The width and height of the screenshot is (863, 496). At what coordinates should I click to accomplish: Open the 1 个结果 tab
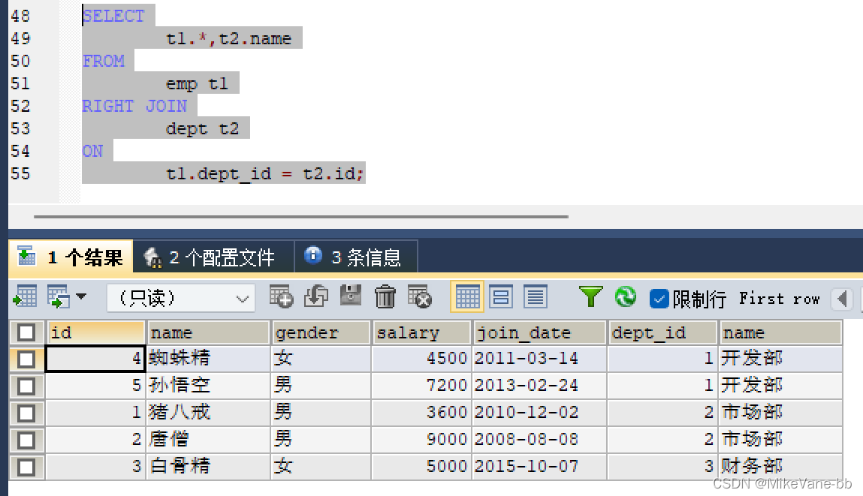(x=71, y=257)
